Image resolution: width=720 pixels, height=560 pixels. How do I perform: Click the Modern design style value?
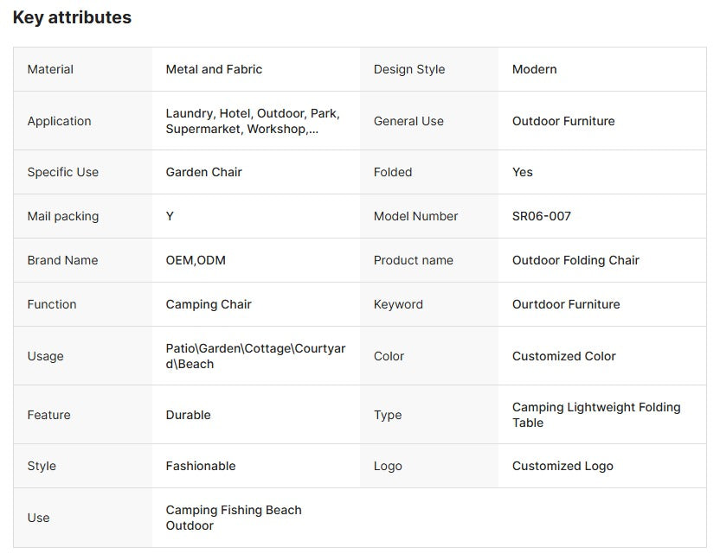tap(534, 69)
